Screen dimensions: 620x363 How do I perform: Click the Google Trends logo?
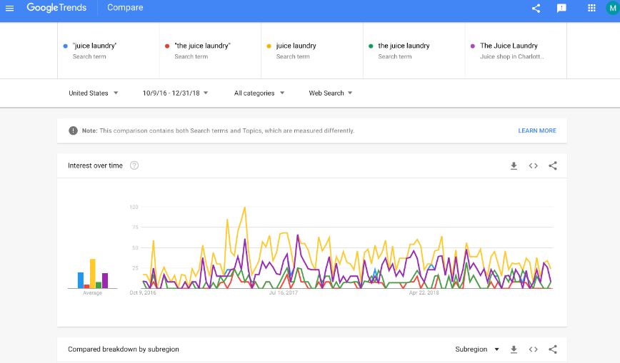tap(56, 8)
